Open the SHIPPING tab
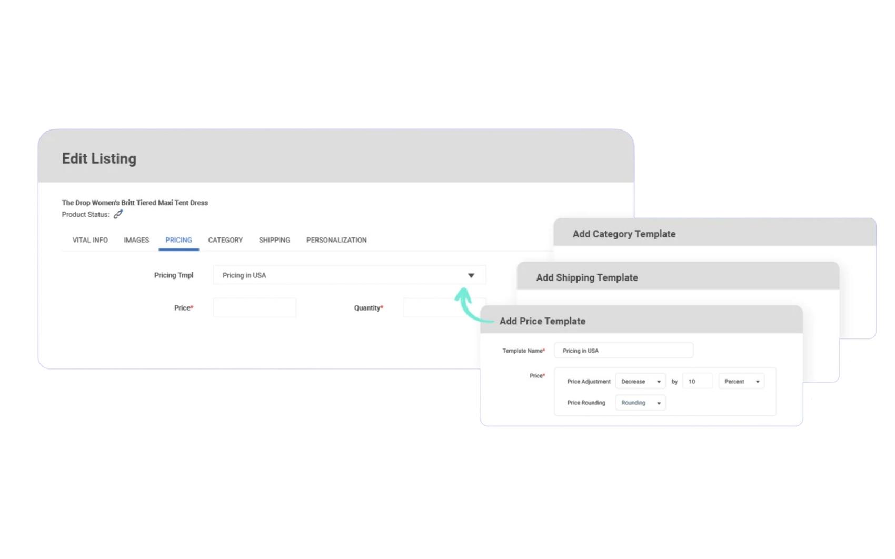895x559 pixels. click(274, 240)
